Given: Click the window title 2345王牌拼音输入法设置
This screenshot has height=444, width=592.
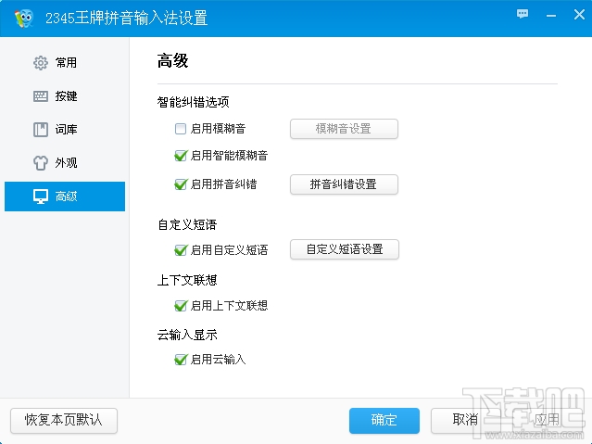Looking at the screenshot, I should [127, 19].
